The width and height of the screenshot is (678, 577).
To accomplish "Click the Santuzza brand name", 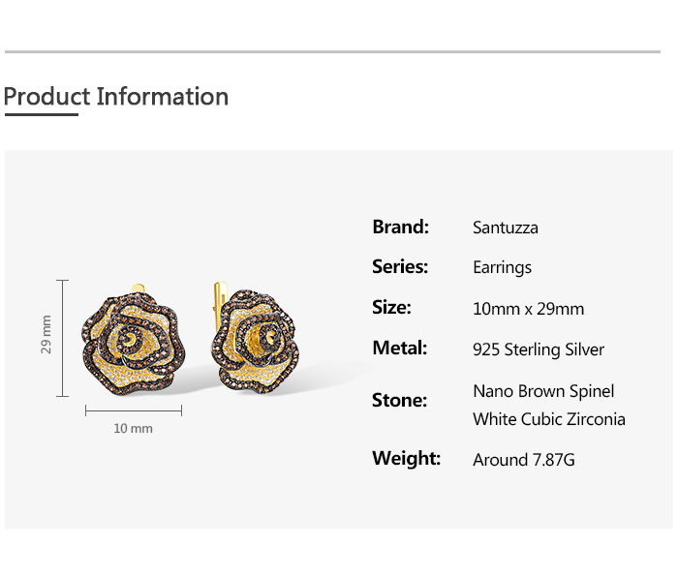I will (505, 228).
